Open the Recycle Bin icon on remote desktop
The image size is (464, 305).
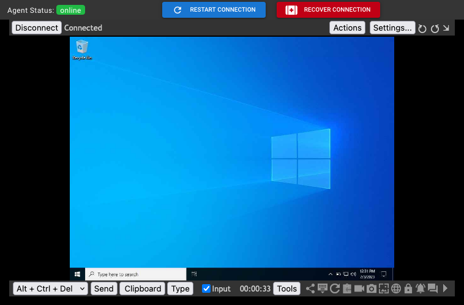82,50
